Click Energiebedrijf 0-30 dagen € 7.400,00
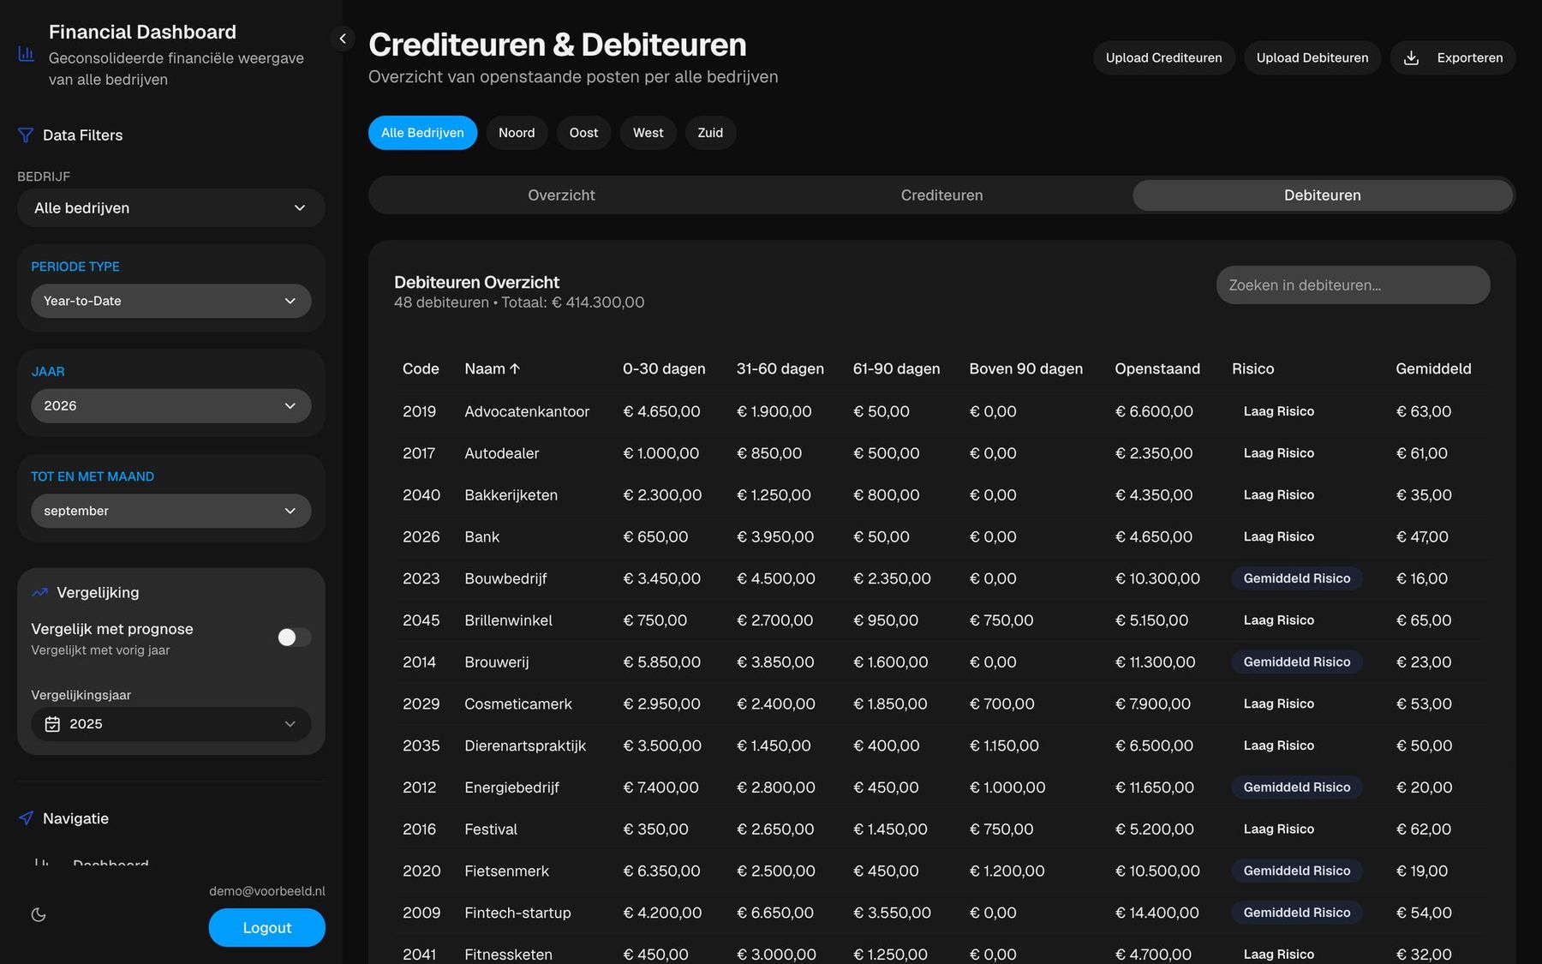Viewport: 1542px width, 964px height. pos(660,787)
